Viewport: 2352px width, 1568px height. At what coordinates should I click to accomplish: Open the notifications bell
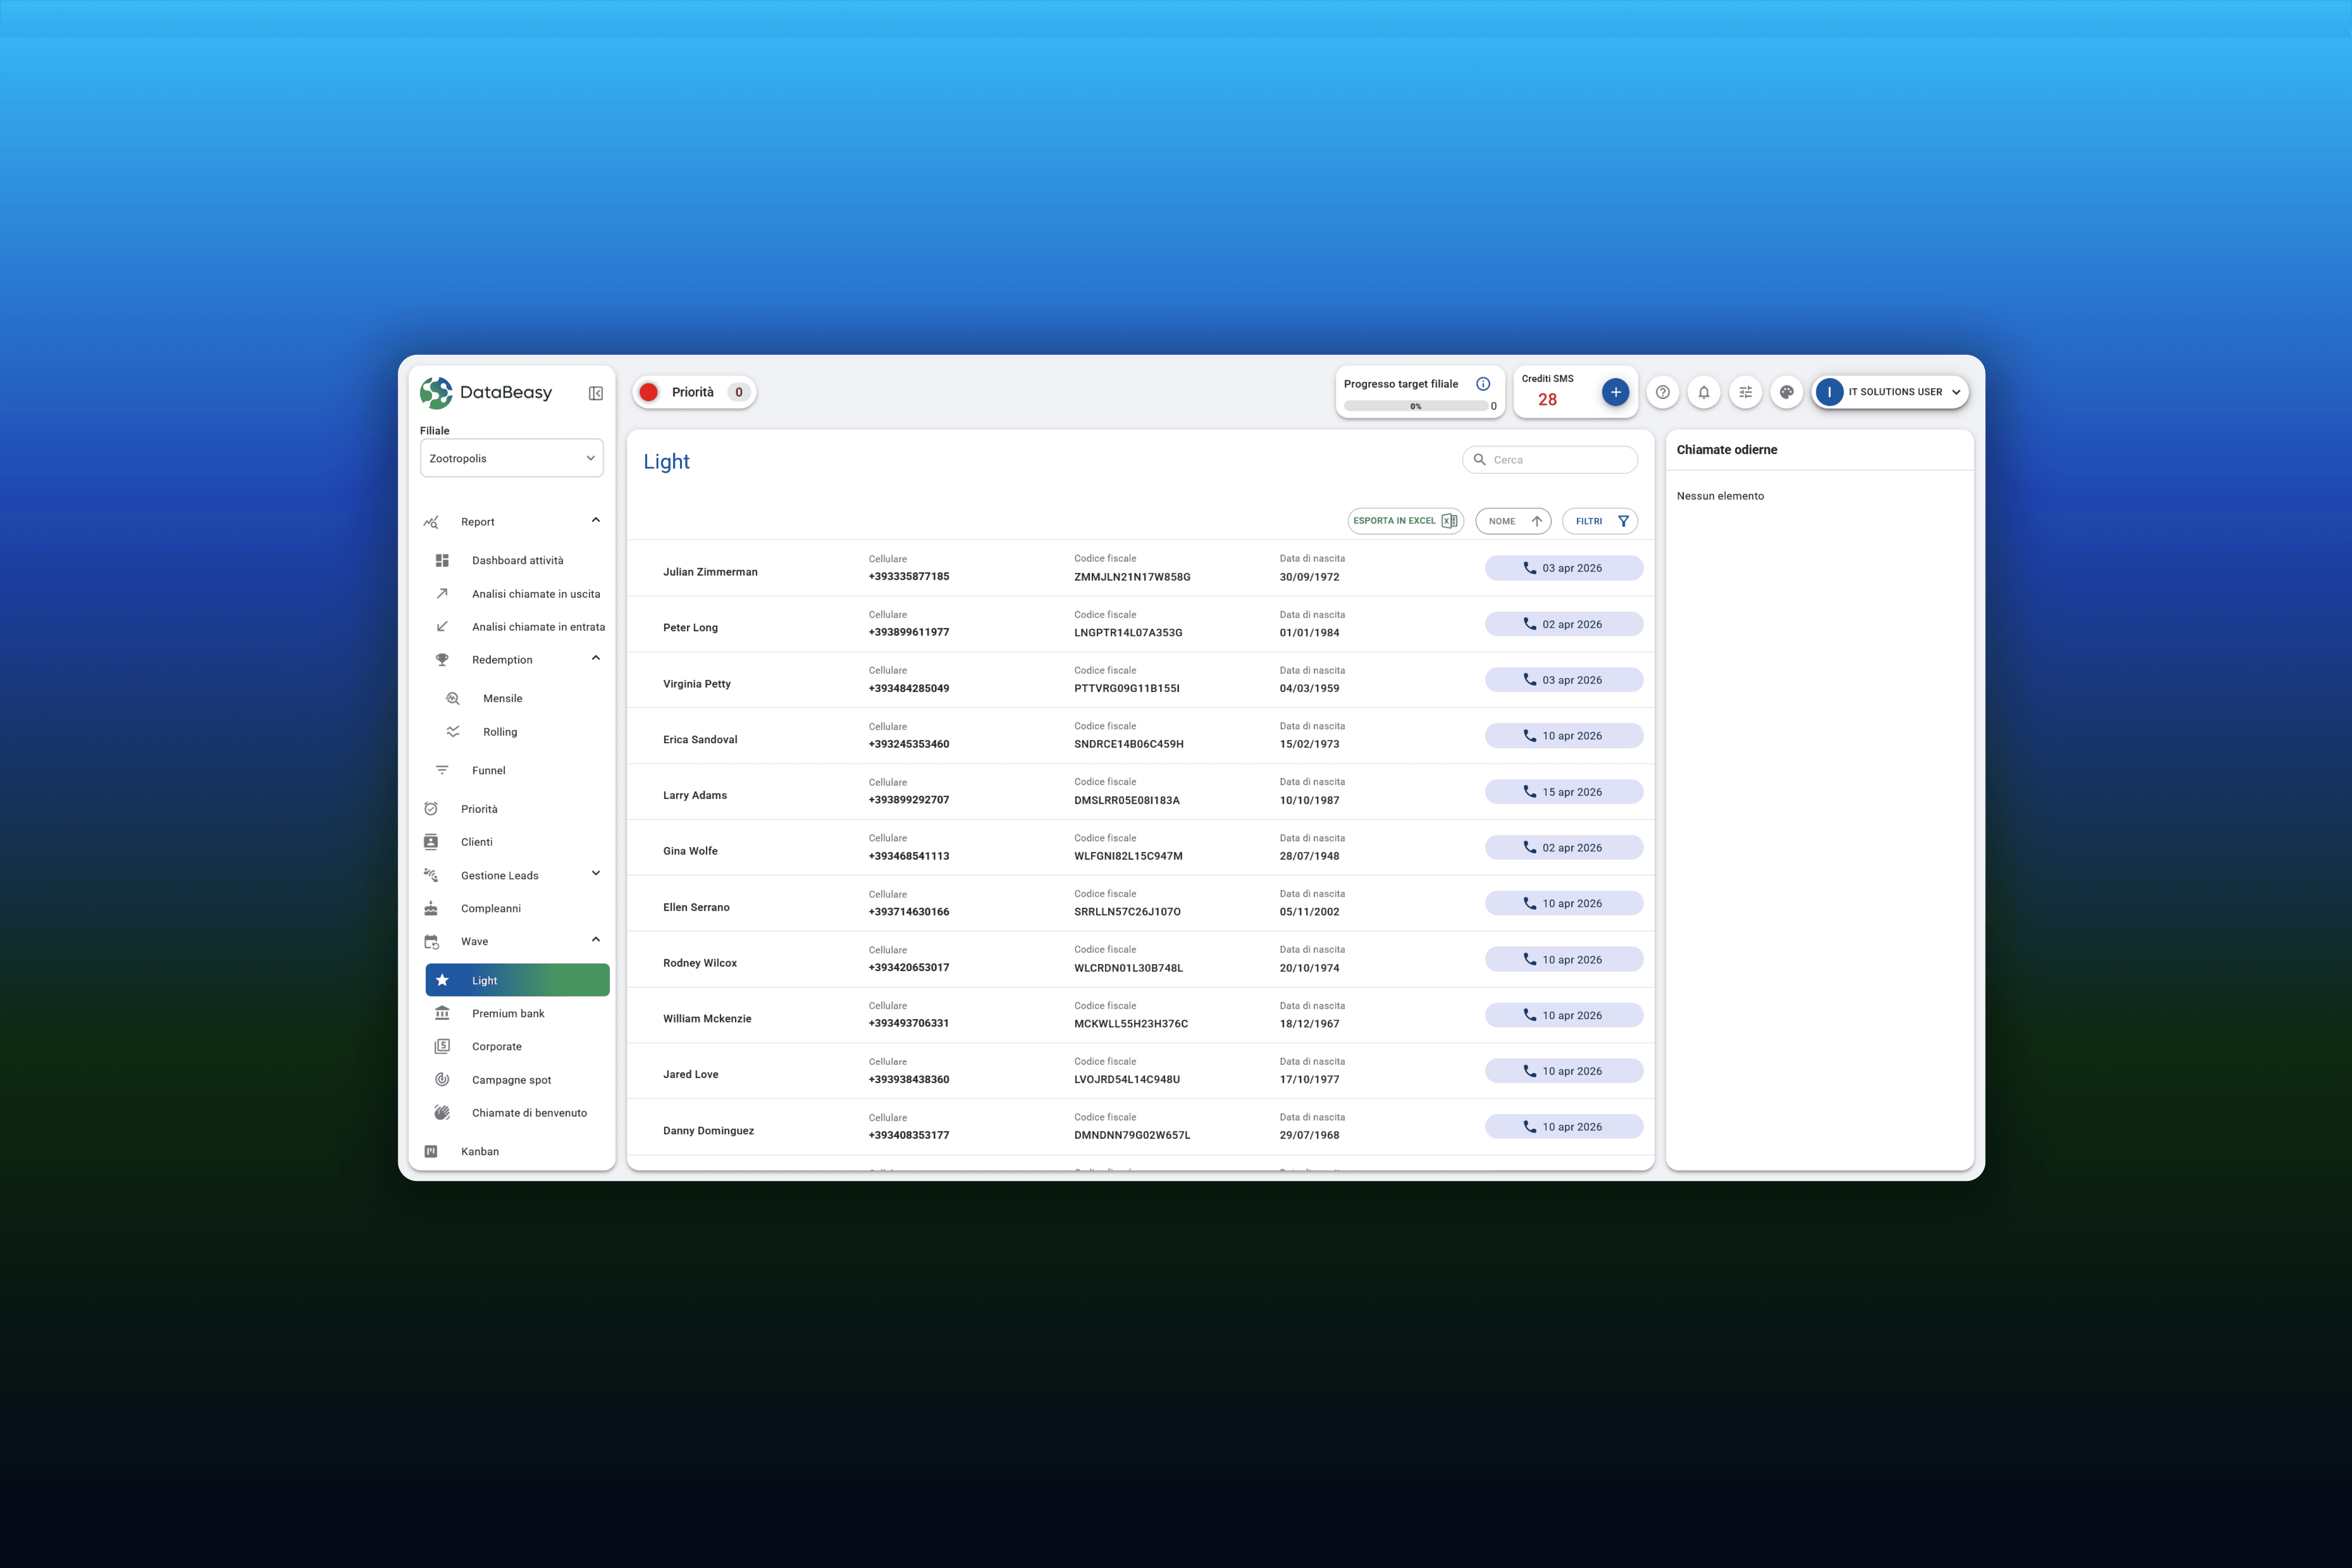pyautogui.click(x=1703, y=392)
